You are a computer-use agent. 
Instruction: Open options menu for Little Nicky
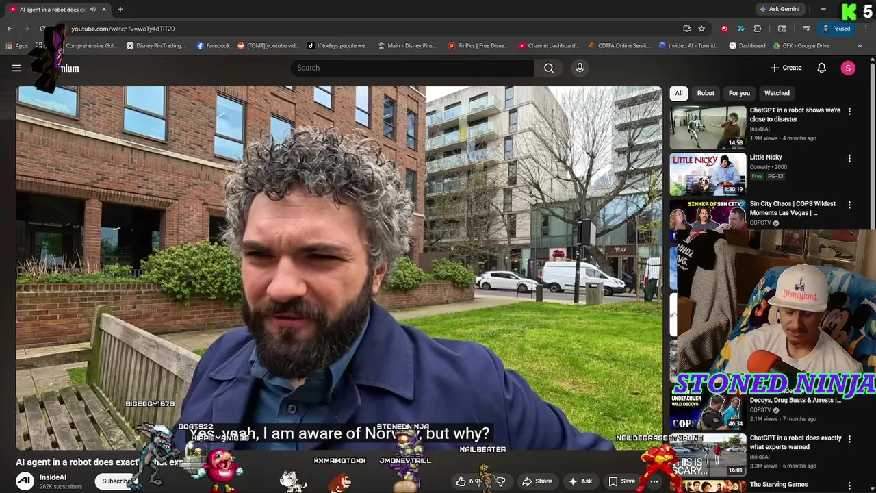[x=849, y=158]
